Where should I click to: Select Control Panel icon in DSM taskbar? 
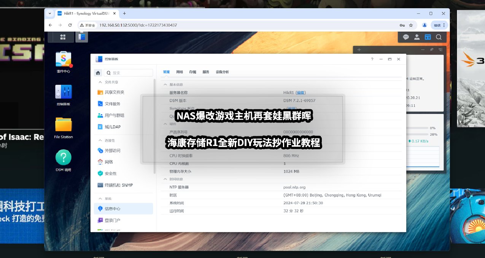click(81, 37)
